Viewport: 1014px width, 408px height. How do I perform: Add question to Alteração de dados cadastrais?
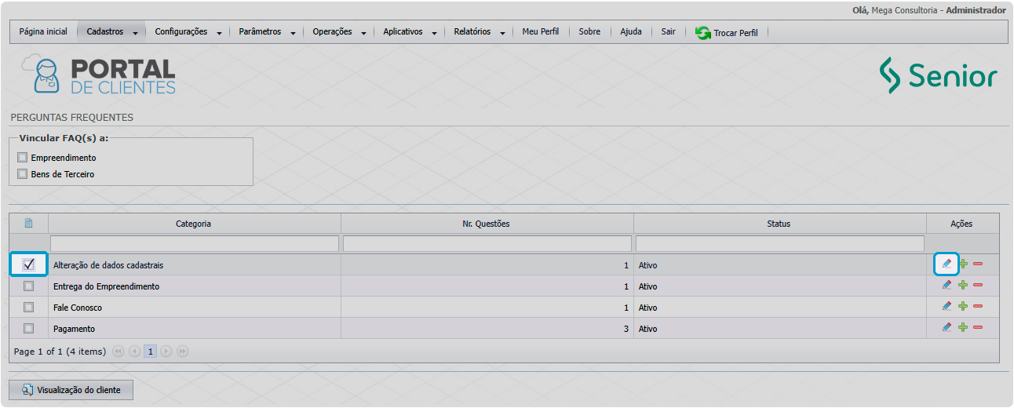(963, 264)
